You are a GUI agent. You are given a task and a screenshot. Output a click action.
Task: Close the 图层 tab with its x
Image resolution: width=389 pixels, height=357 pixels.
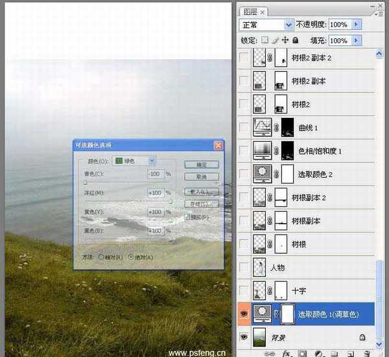(263, 12)
